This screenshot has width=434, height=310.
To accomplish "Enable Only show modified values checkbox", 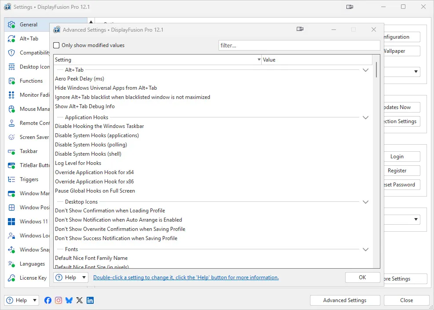I will pos(56,45).
